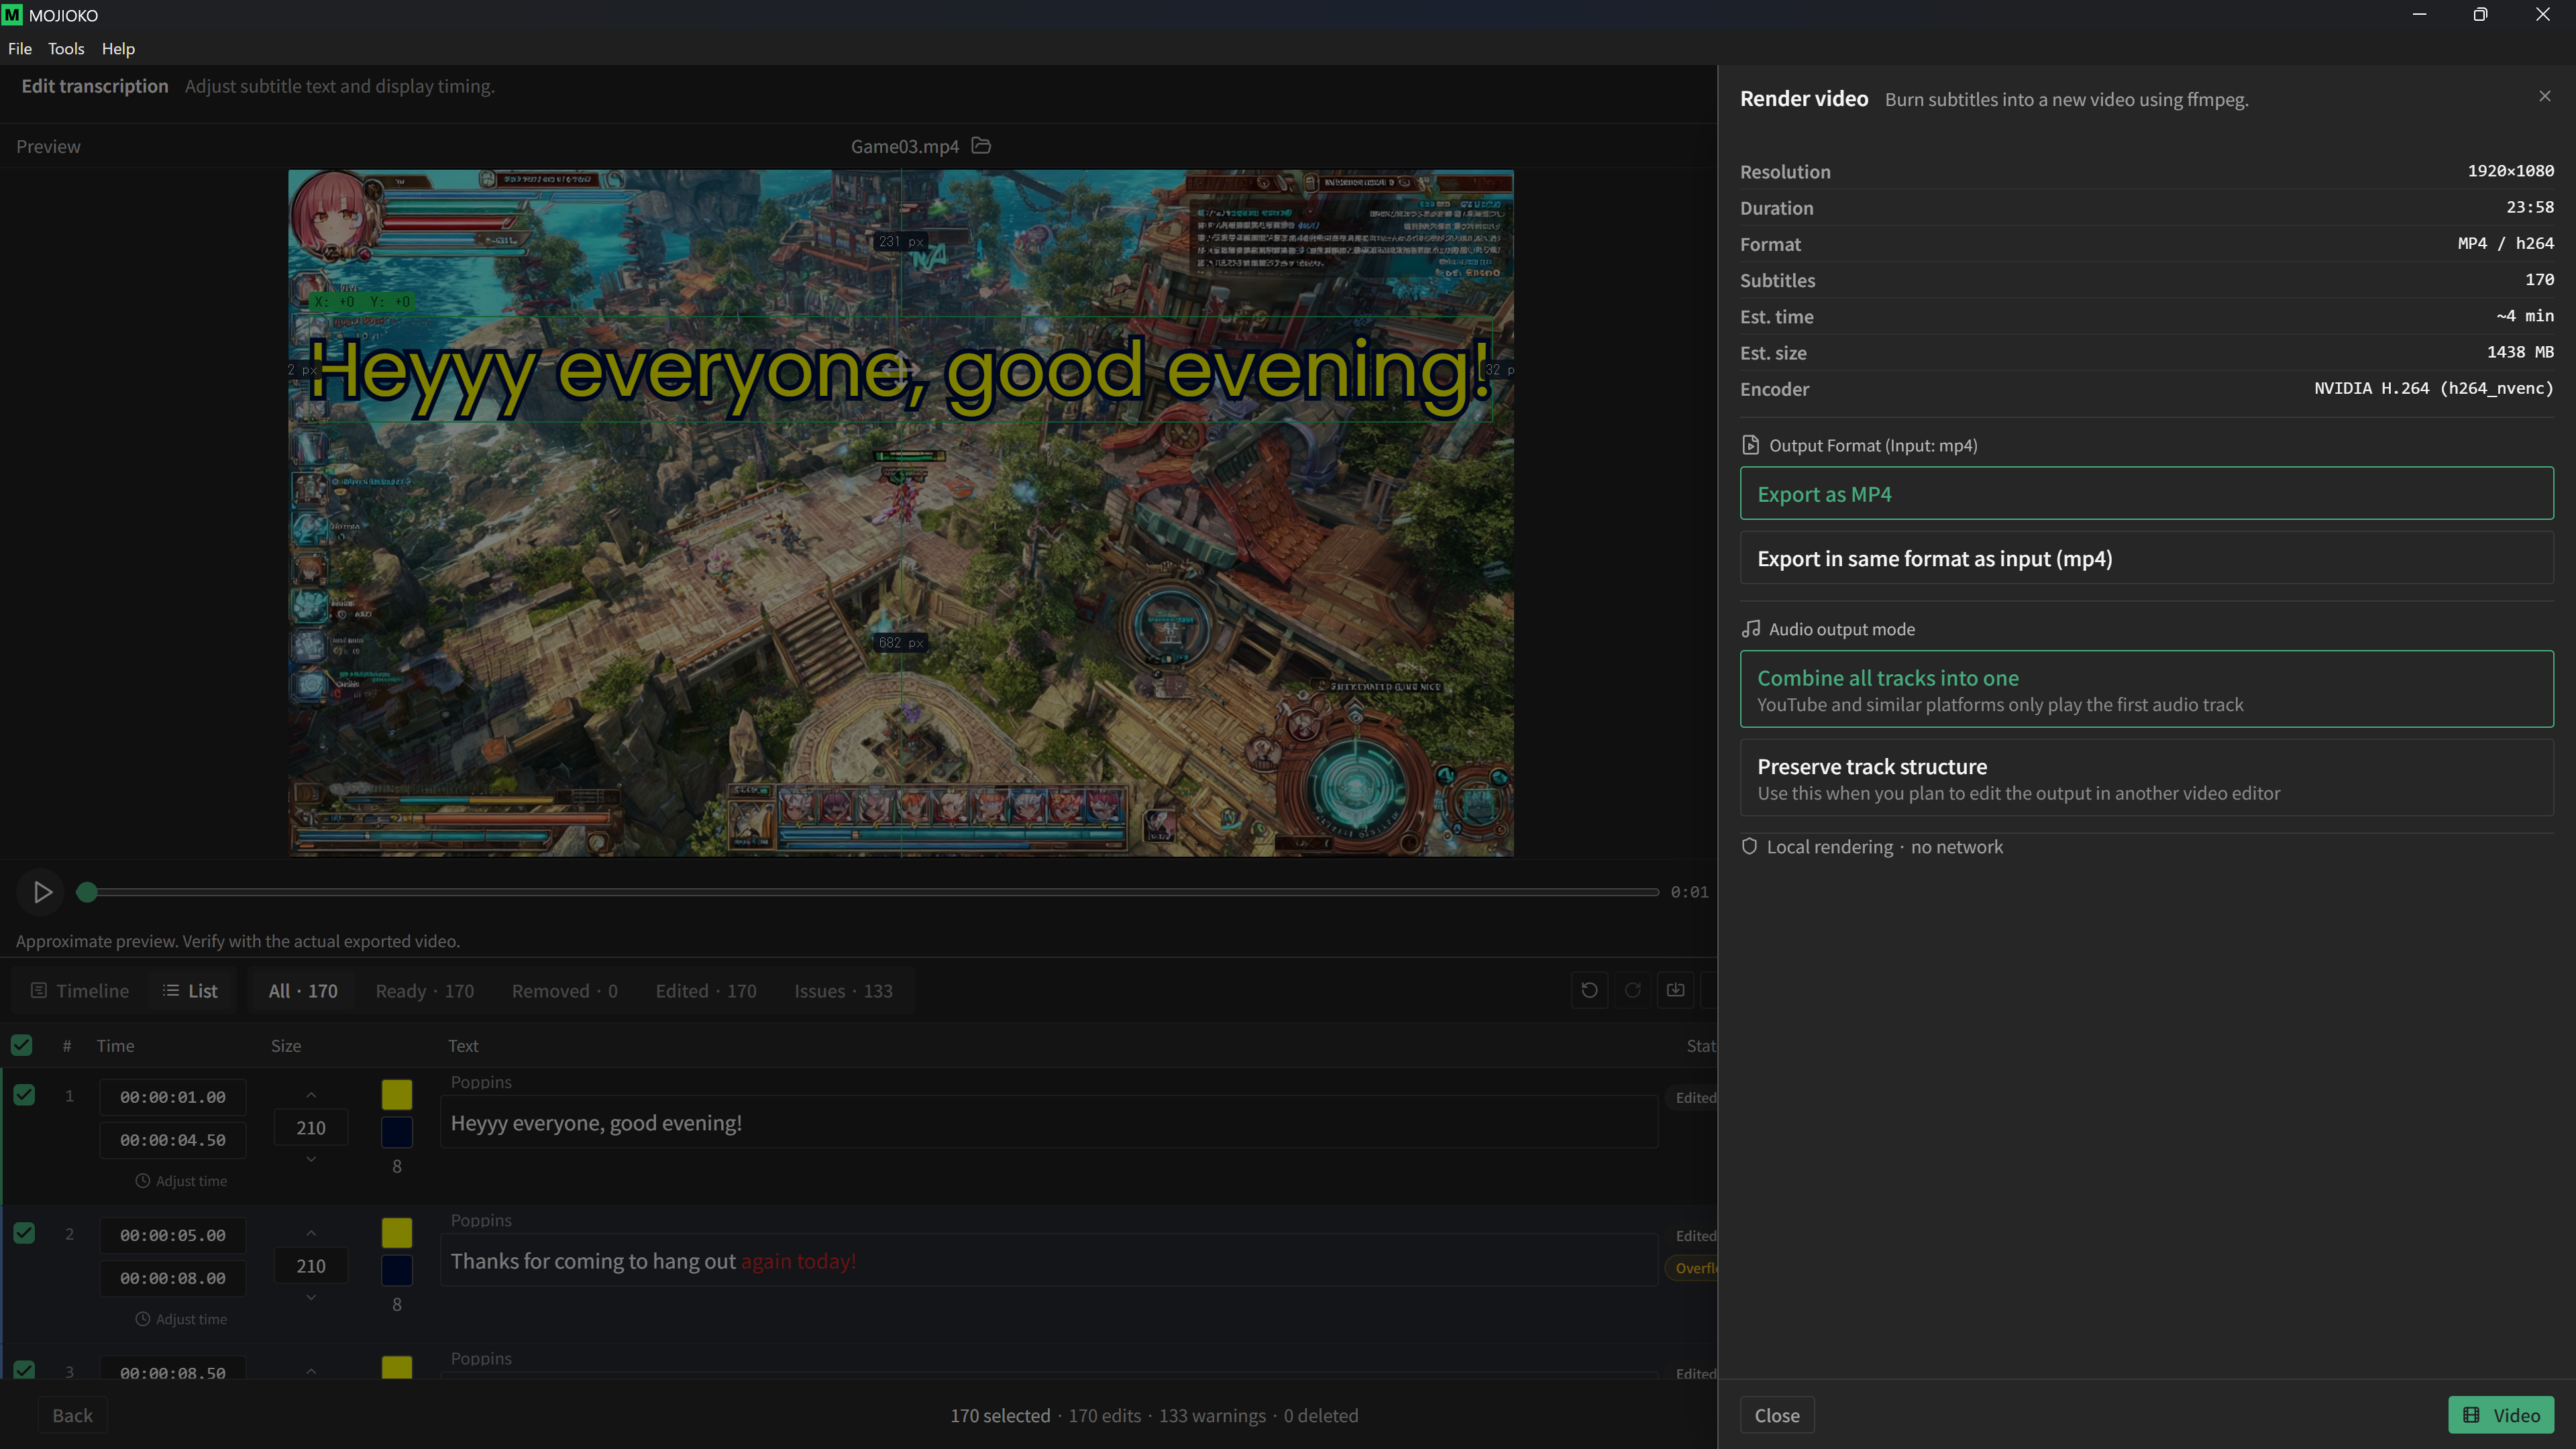Click the import/download icon in list toolbar

point(1675,990)
